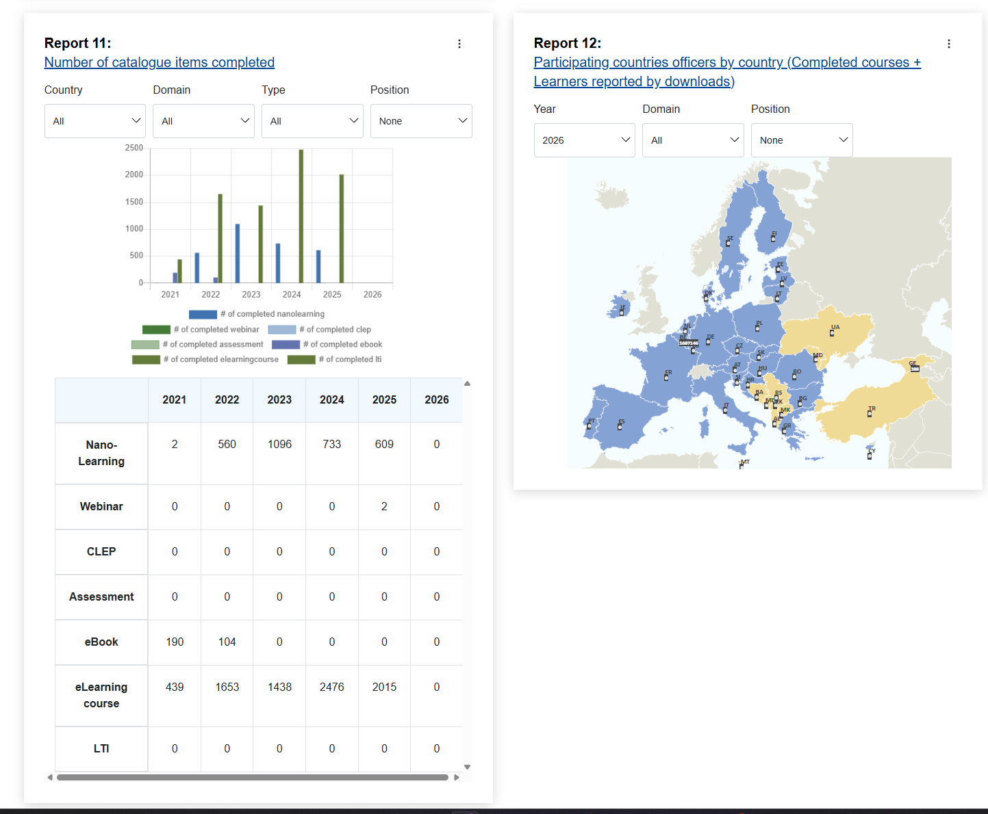Click the horizontal scrollbar below the table
This screenshot has height=814, width=988.
(x=253, y=778)
